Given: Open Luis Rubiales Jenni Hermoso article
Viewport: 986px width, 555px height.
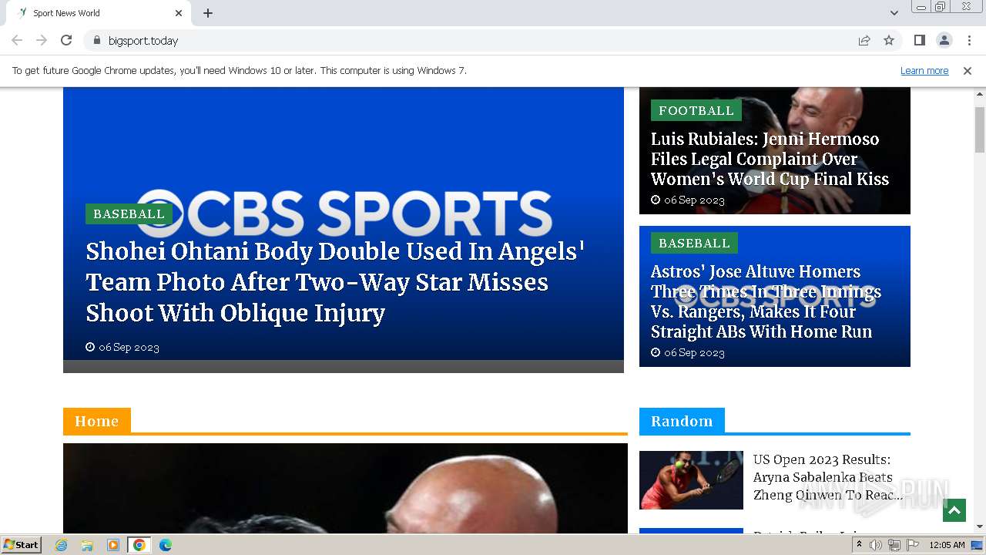Looking at the screenshot, I should (x=770, y=159).
